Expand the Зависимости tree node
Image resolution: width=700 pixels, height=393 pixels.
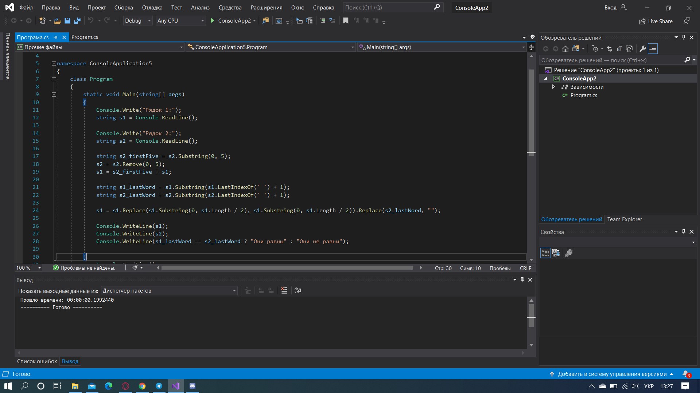(x=553, y=87)
